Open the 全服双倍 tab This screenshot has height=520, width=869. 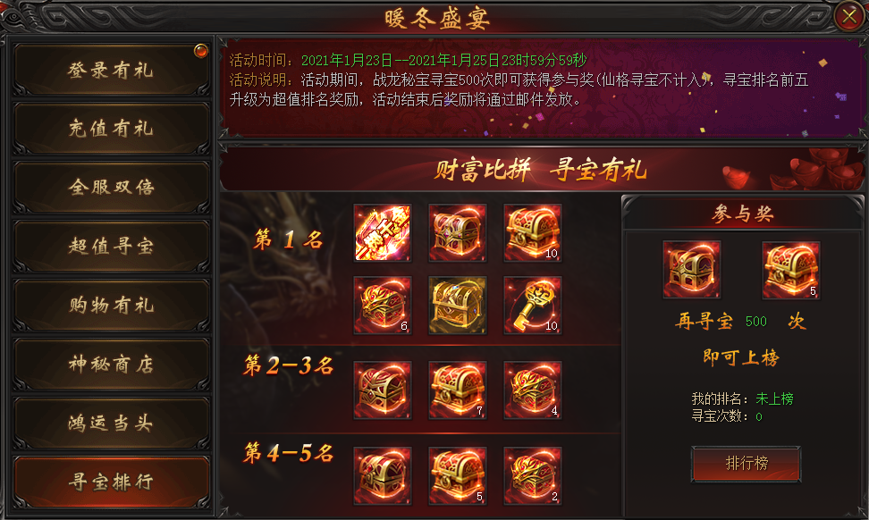tap(112, 187)
